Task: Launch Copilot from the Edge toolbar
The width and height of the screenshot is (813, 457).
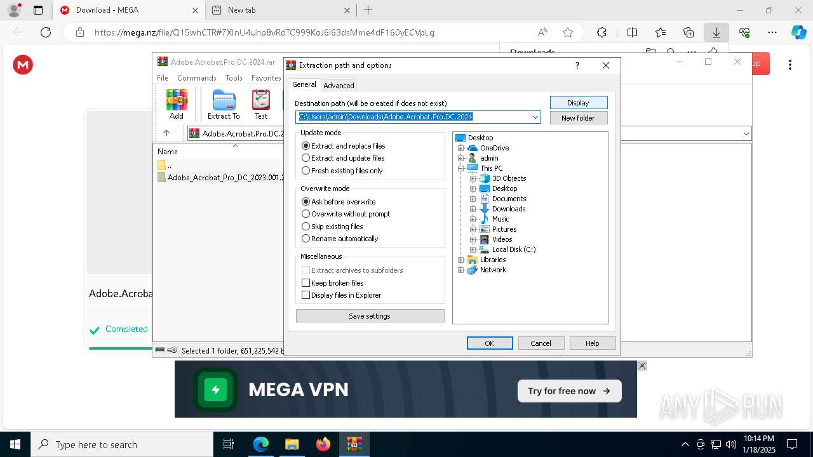Action: click(798, 32)
